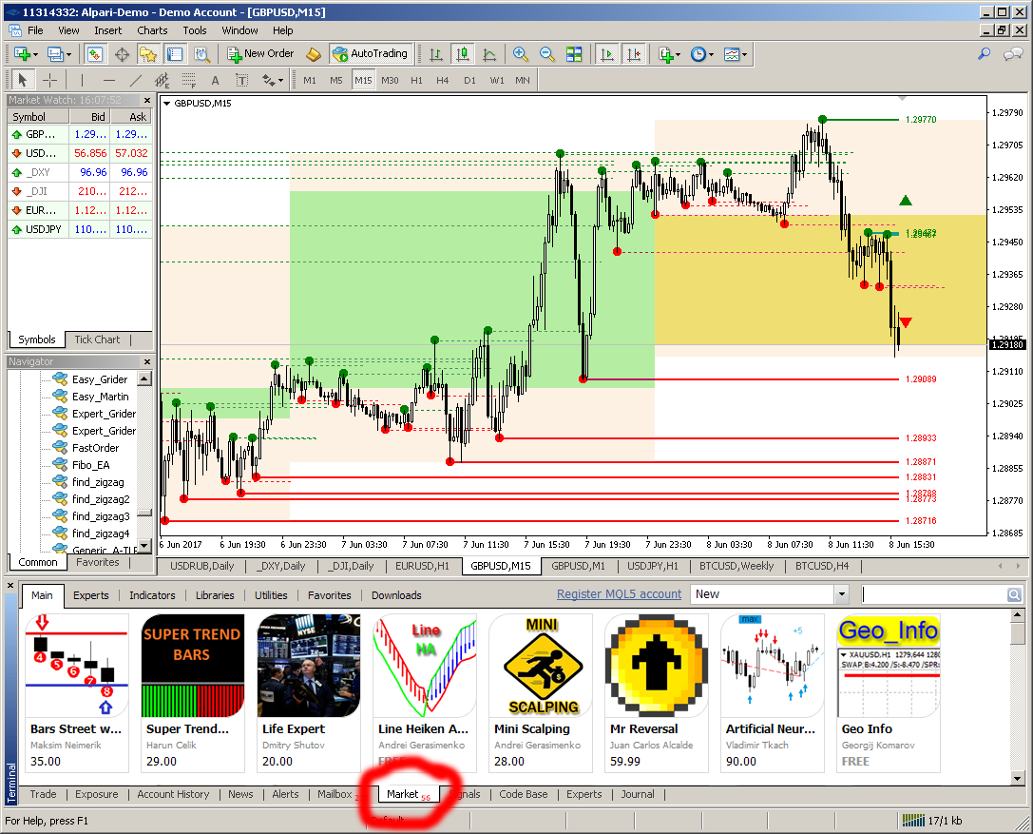
Task: Set timeframe to M30
Action: (390, 81)
